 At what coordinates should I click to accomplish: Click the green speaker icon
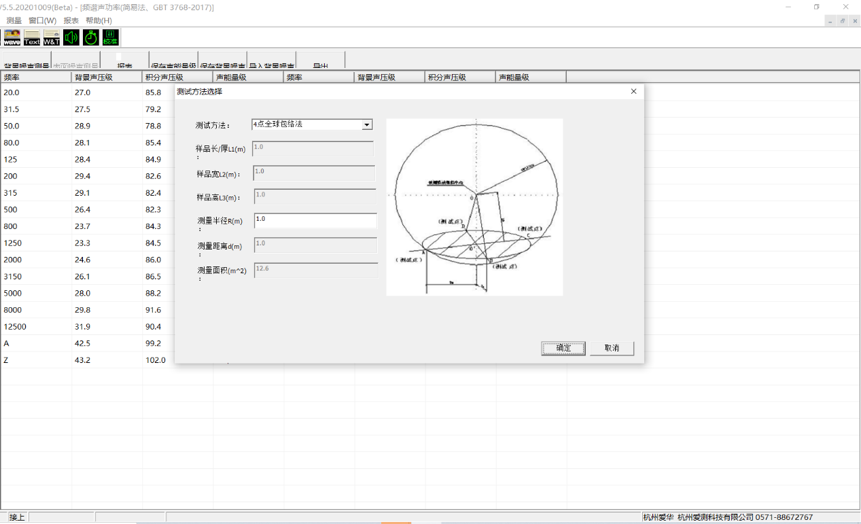71,37
